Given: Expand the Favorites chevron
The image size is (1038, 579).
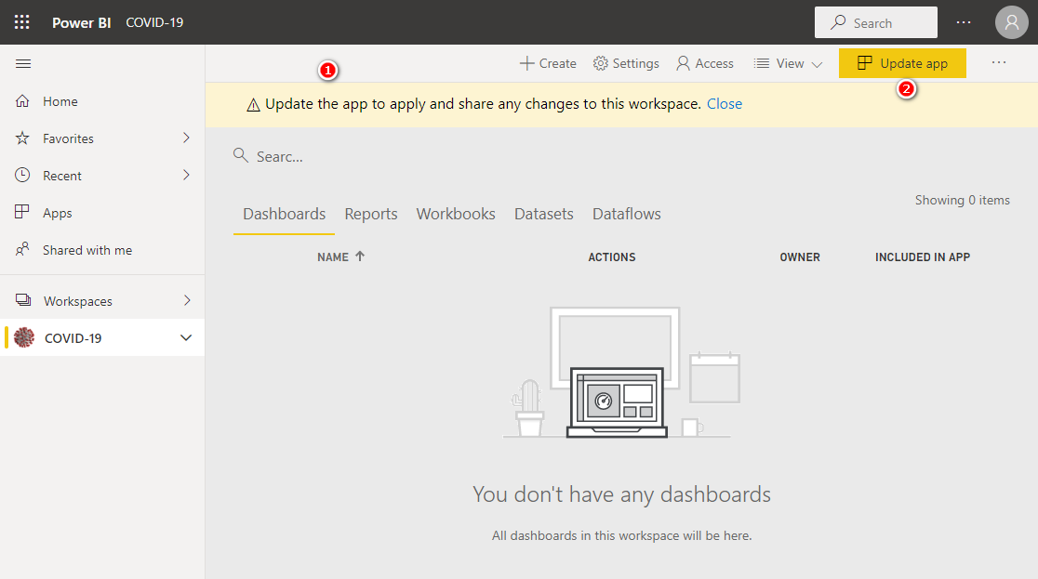Looking at the screenshot, I should [186, 138].
